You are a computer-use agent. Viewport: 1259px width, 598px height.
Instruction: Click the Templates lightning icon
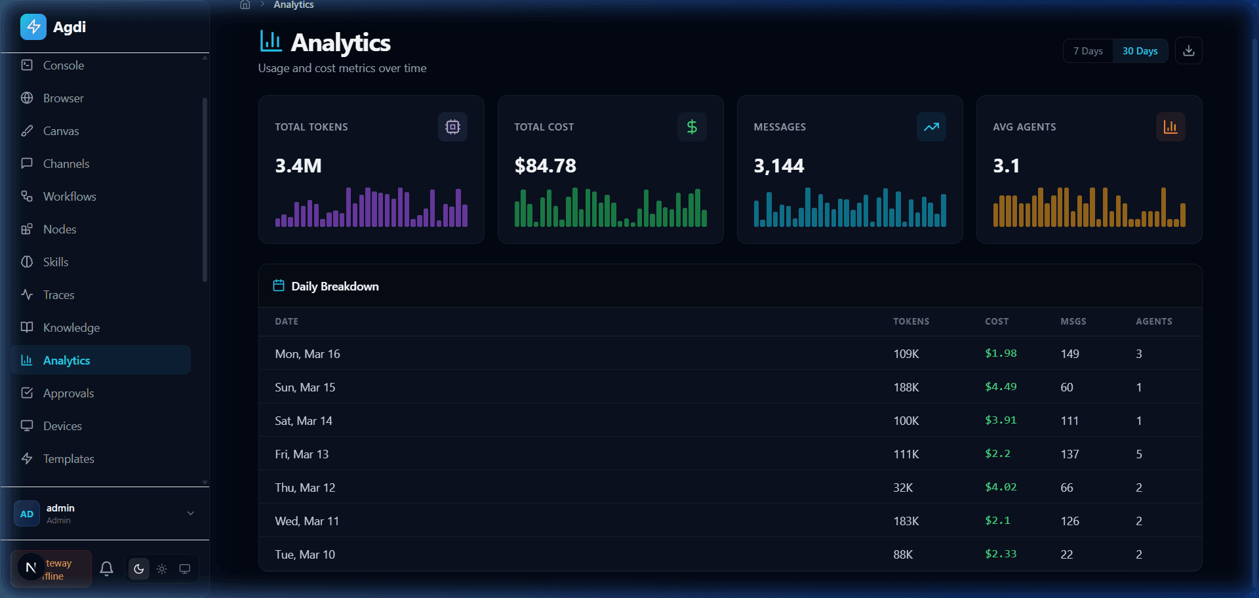(x=27, y=458)
